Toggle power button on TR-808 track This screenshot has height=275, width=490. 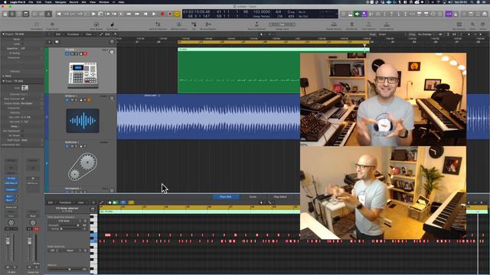pos(67,53)
